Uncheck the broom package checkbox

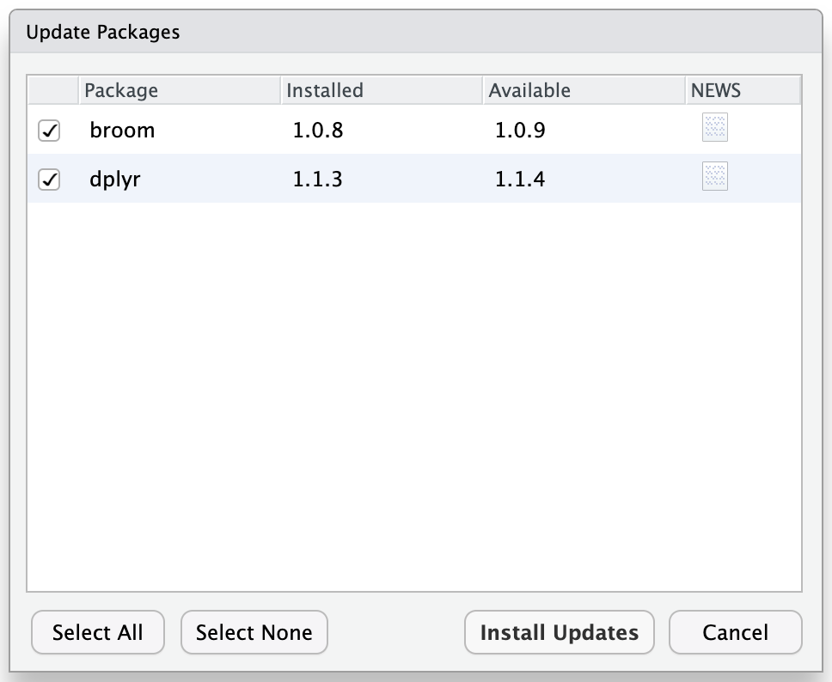click(49, 131)
